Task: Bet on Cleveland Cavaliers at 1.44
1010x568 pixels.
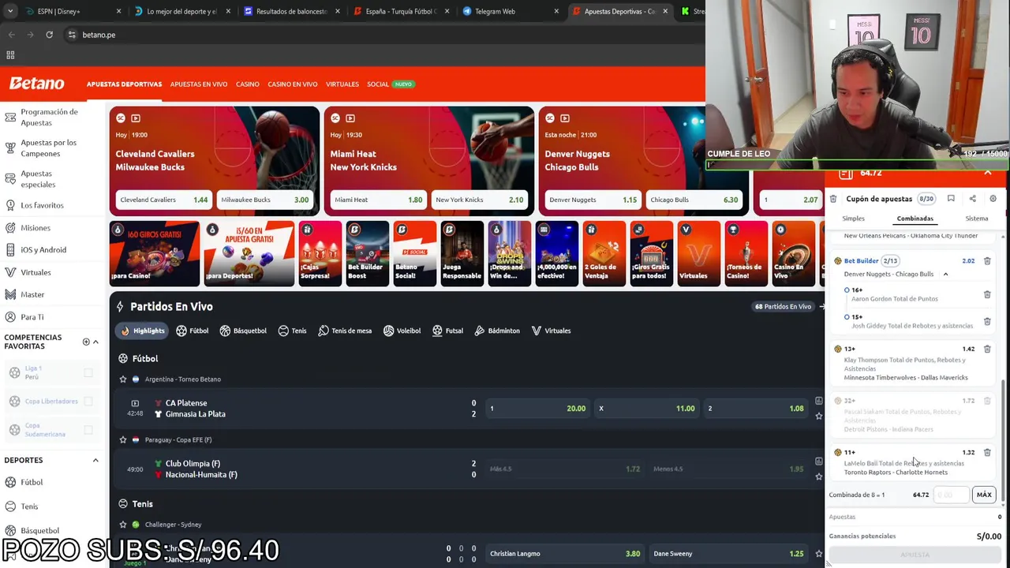Action: pos(163,200)
